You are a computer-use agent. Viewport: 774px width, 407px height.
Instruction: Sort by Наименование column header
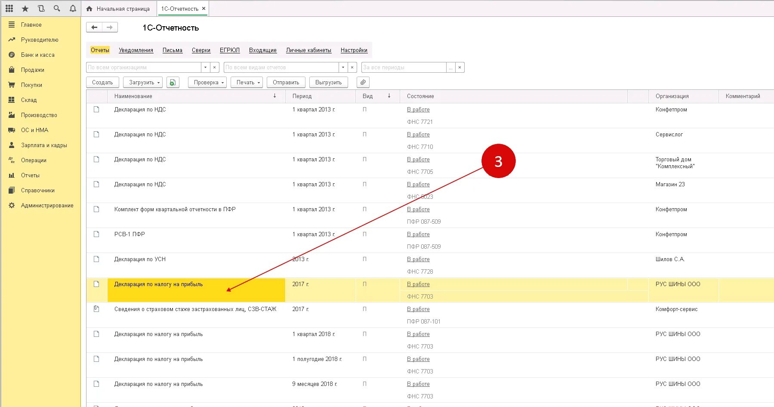(196, 96)
